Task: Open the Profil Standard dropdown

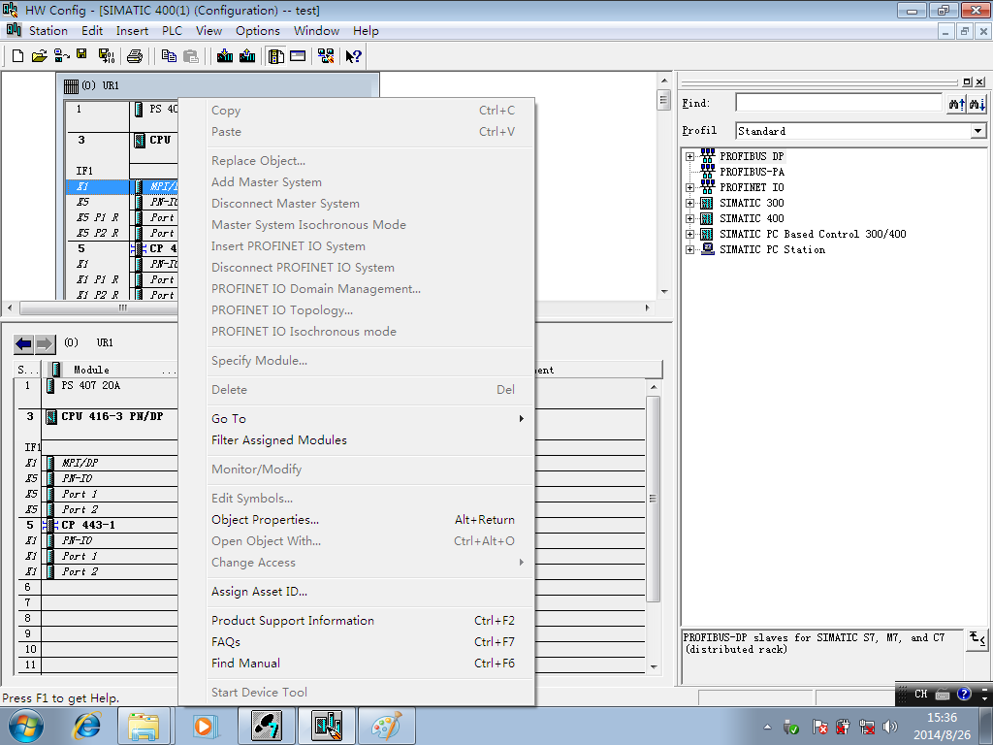Action: [x=977, y=131]
